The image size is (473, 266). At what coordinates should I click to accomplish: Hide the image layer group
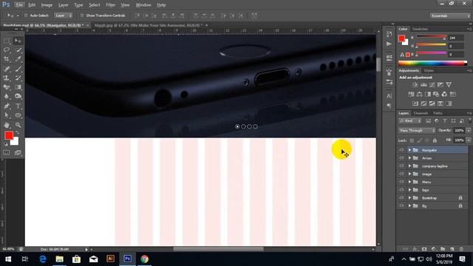[401, 174]
